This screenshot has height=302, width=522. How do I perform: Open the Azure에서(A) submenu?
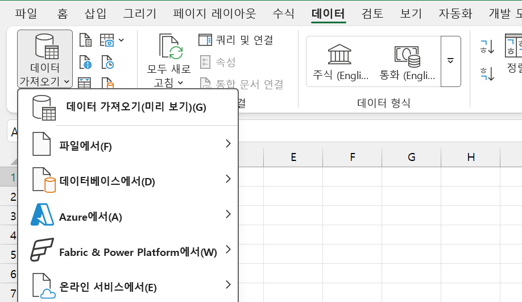tap(128, 215)
